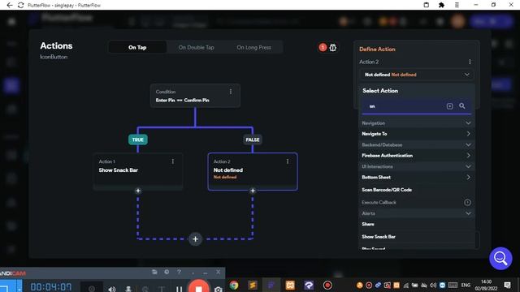
Task: Open the Not defined action dropdown
Action: [417, 75]
